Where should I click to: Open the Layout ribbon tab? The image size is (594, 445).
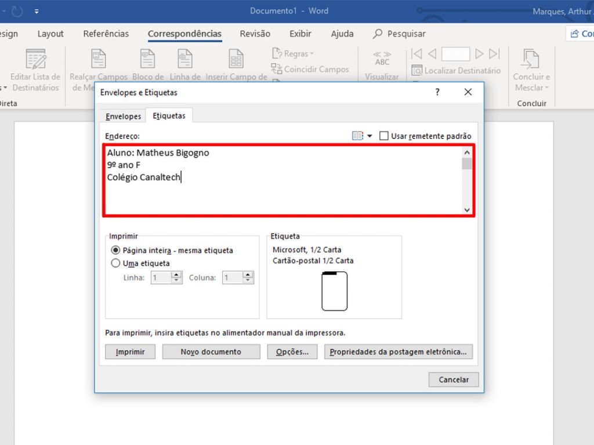coord(50,34)
